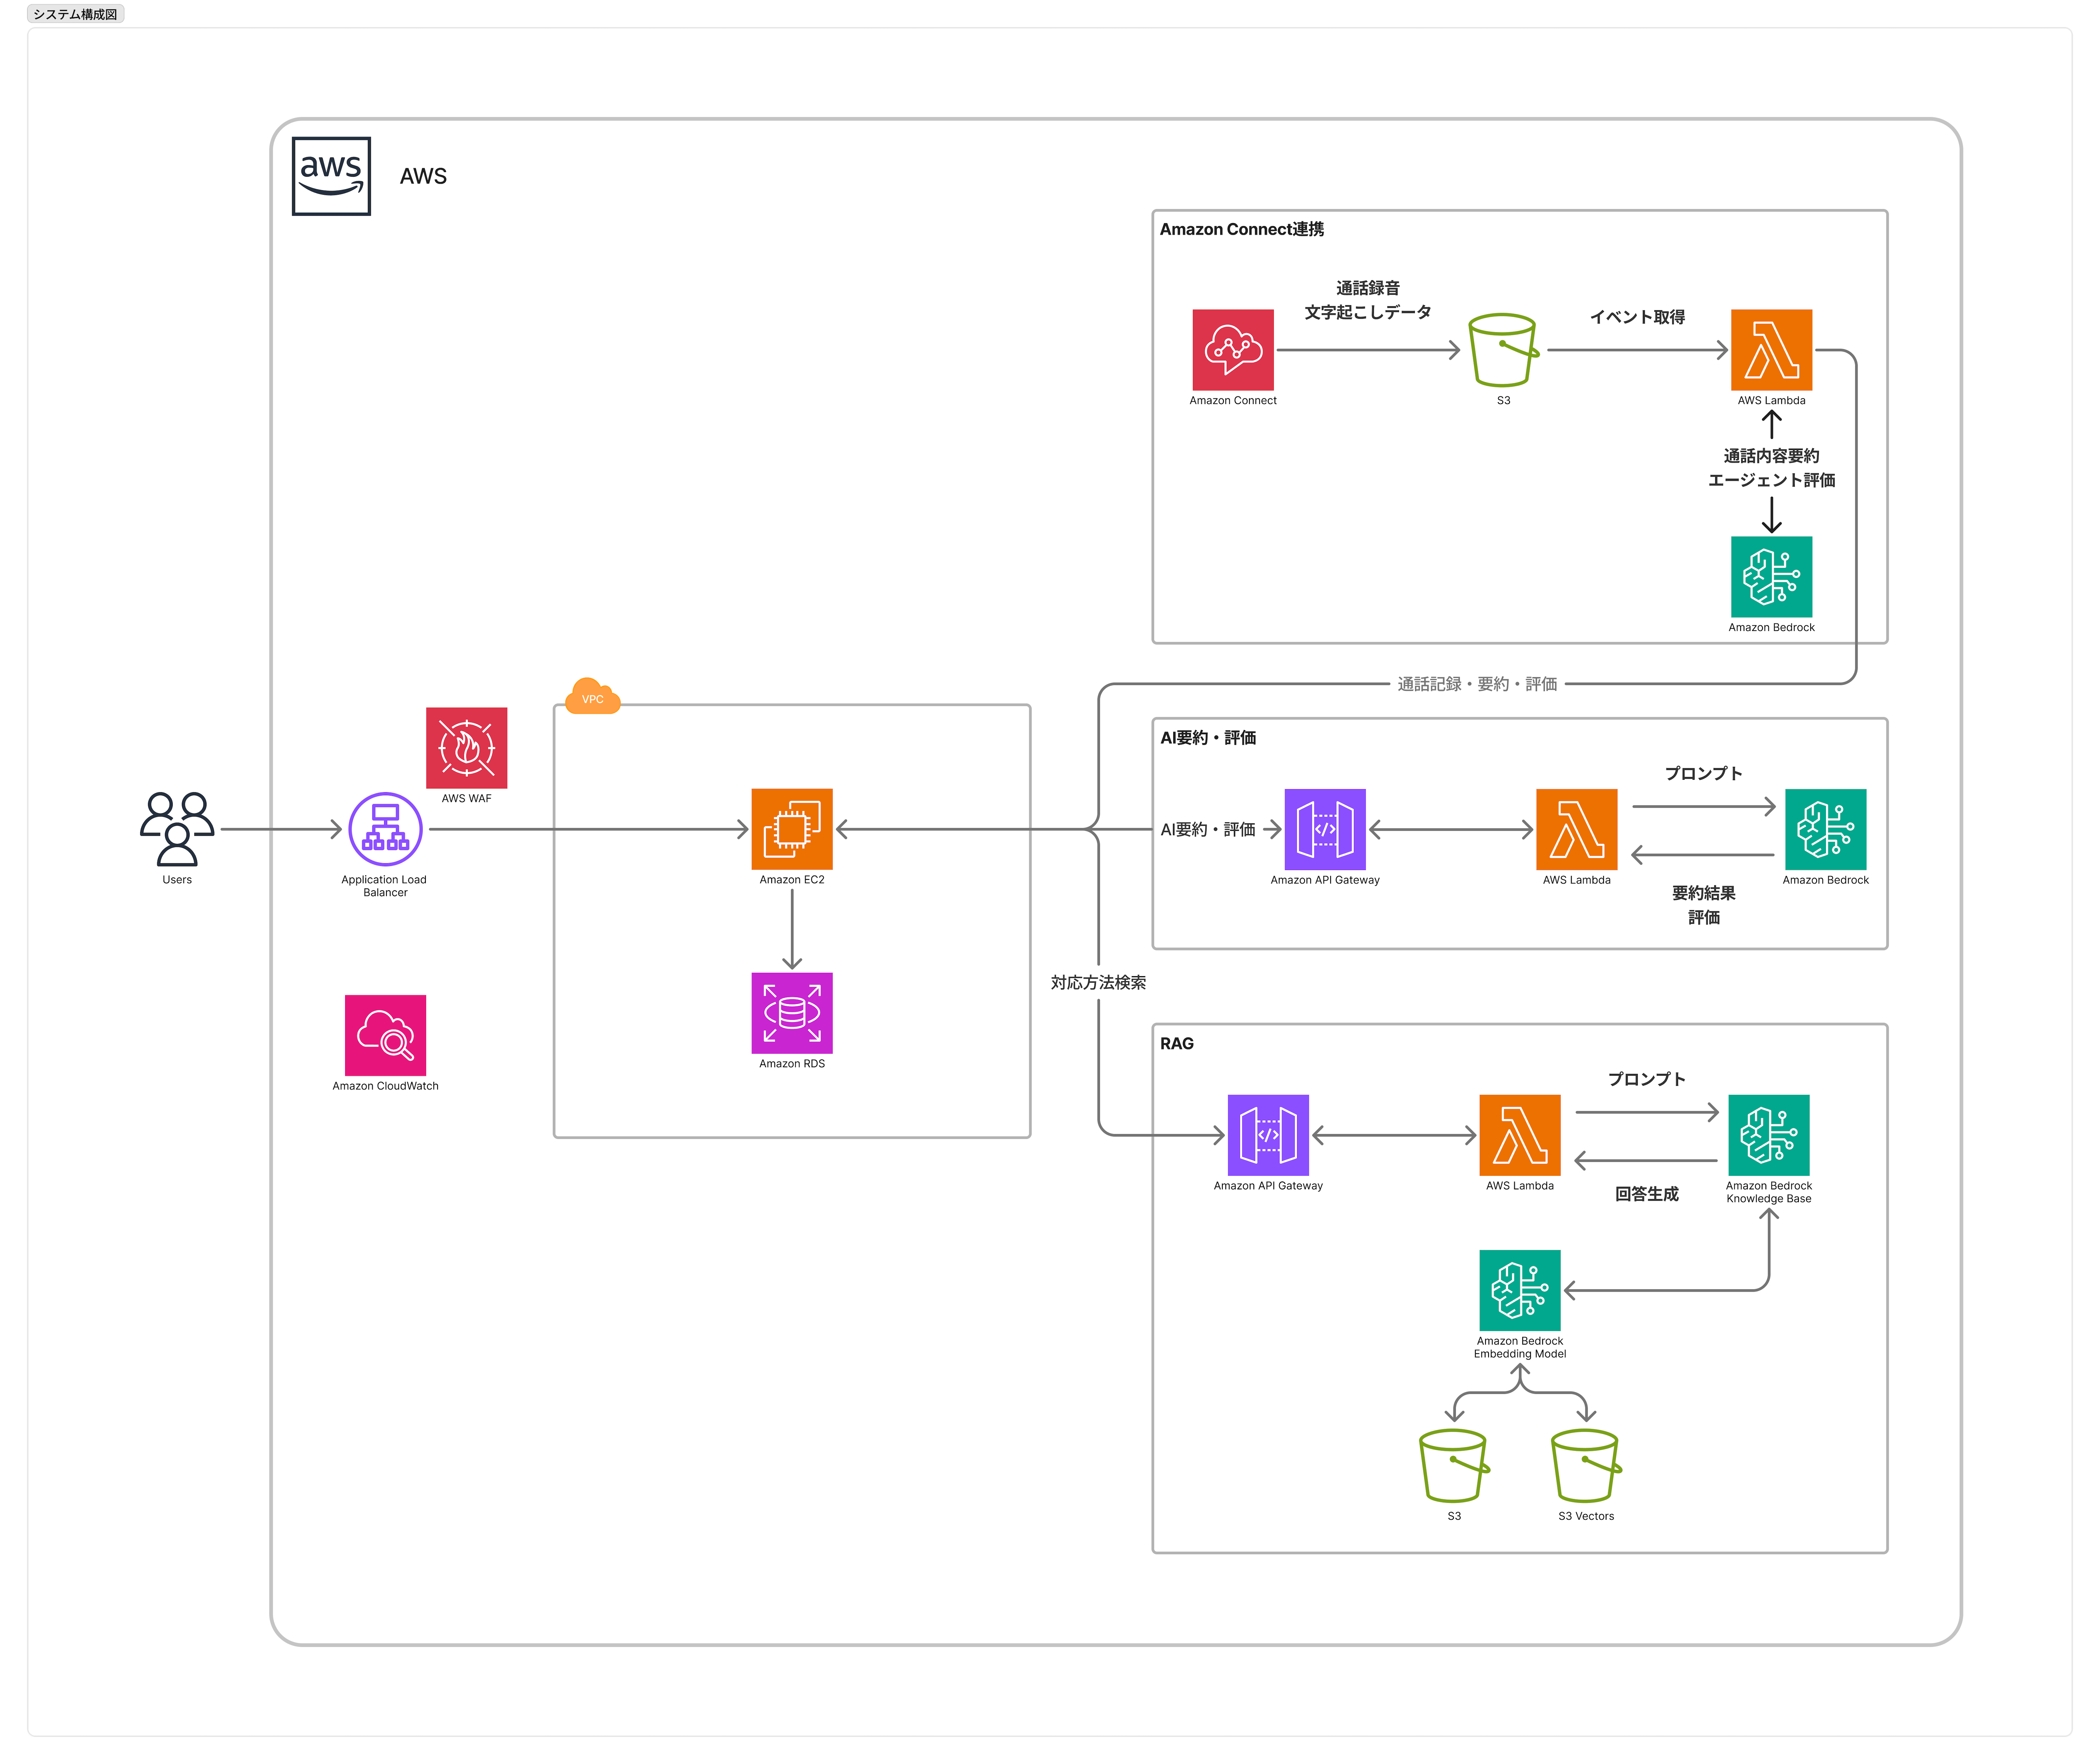Image resolution: width=2100 pixels, height=1764 pixels.
Task: Click the API Gateway icon in RAG section
Action: tap(1267, 1135)
